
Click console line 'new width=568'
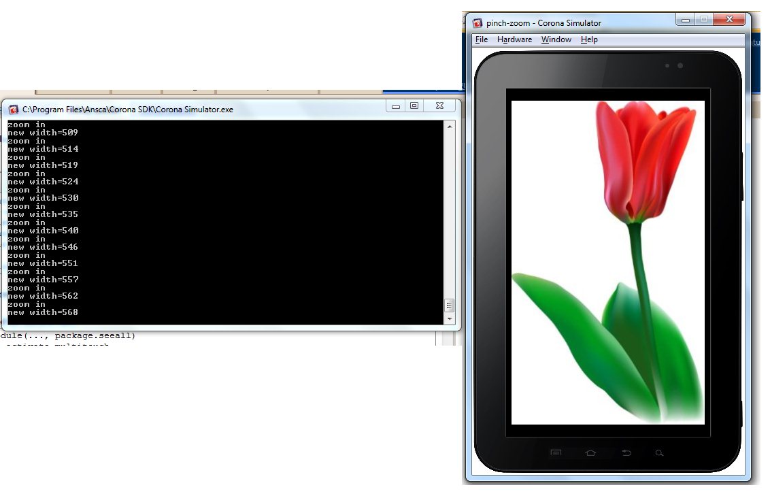pyautogui.click(x=43, y=312)
